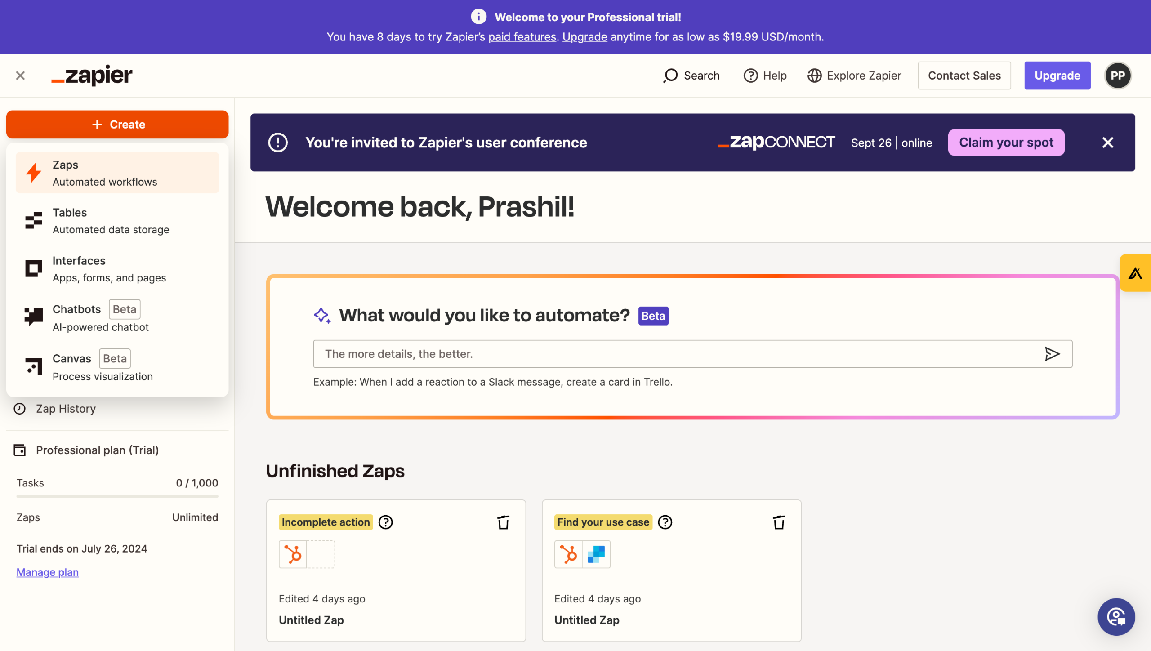Delete the Find your use case Zap
The height and width of the screenshot is (651, 1151).
pos(779,522)
